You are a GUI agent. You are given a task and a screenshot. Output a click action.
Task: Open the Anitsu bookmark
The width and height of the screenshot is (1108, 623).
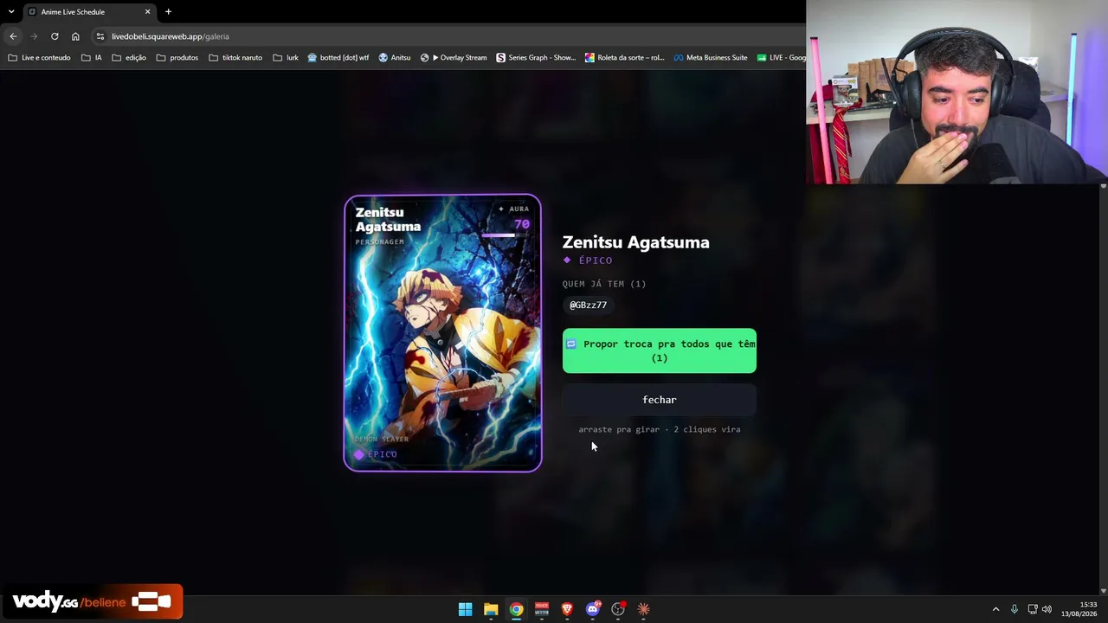(x=395, y=58)
